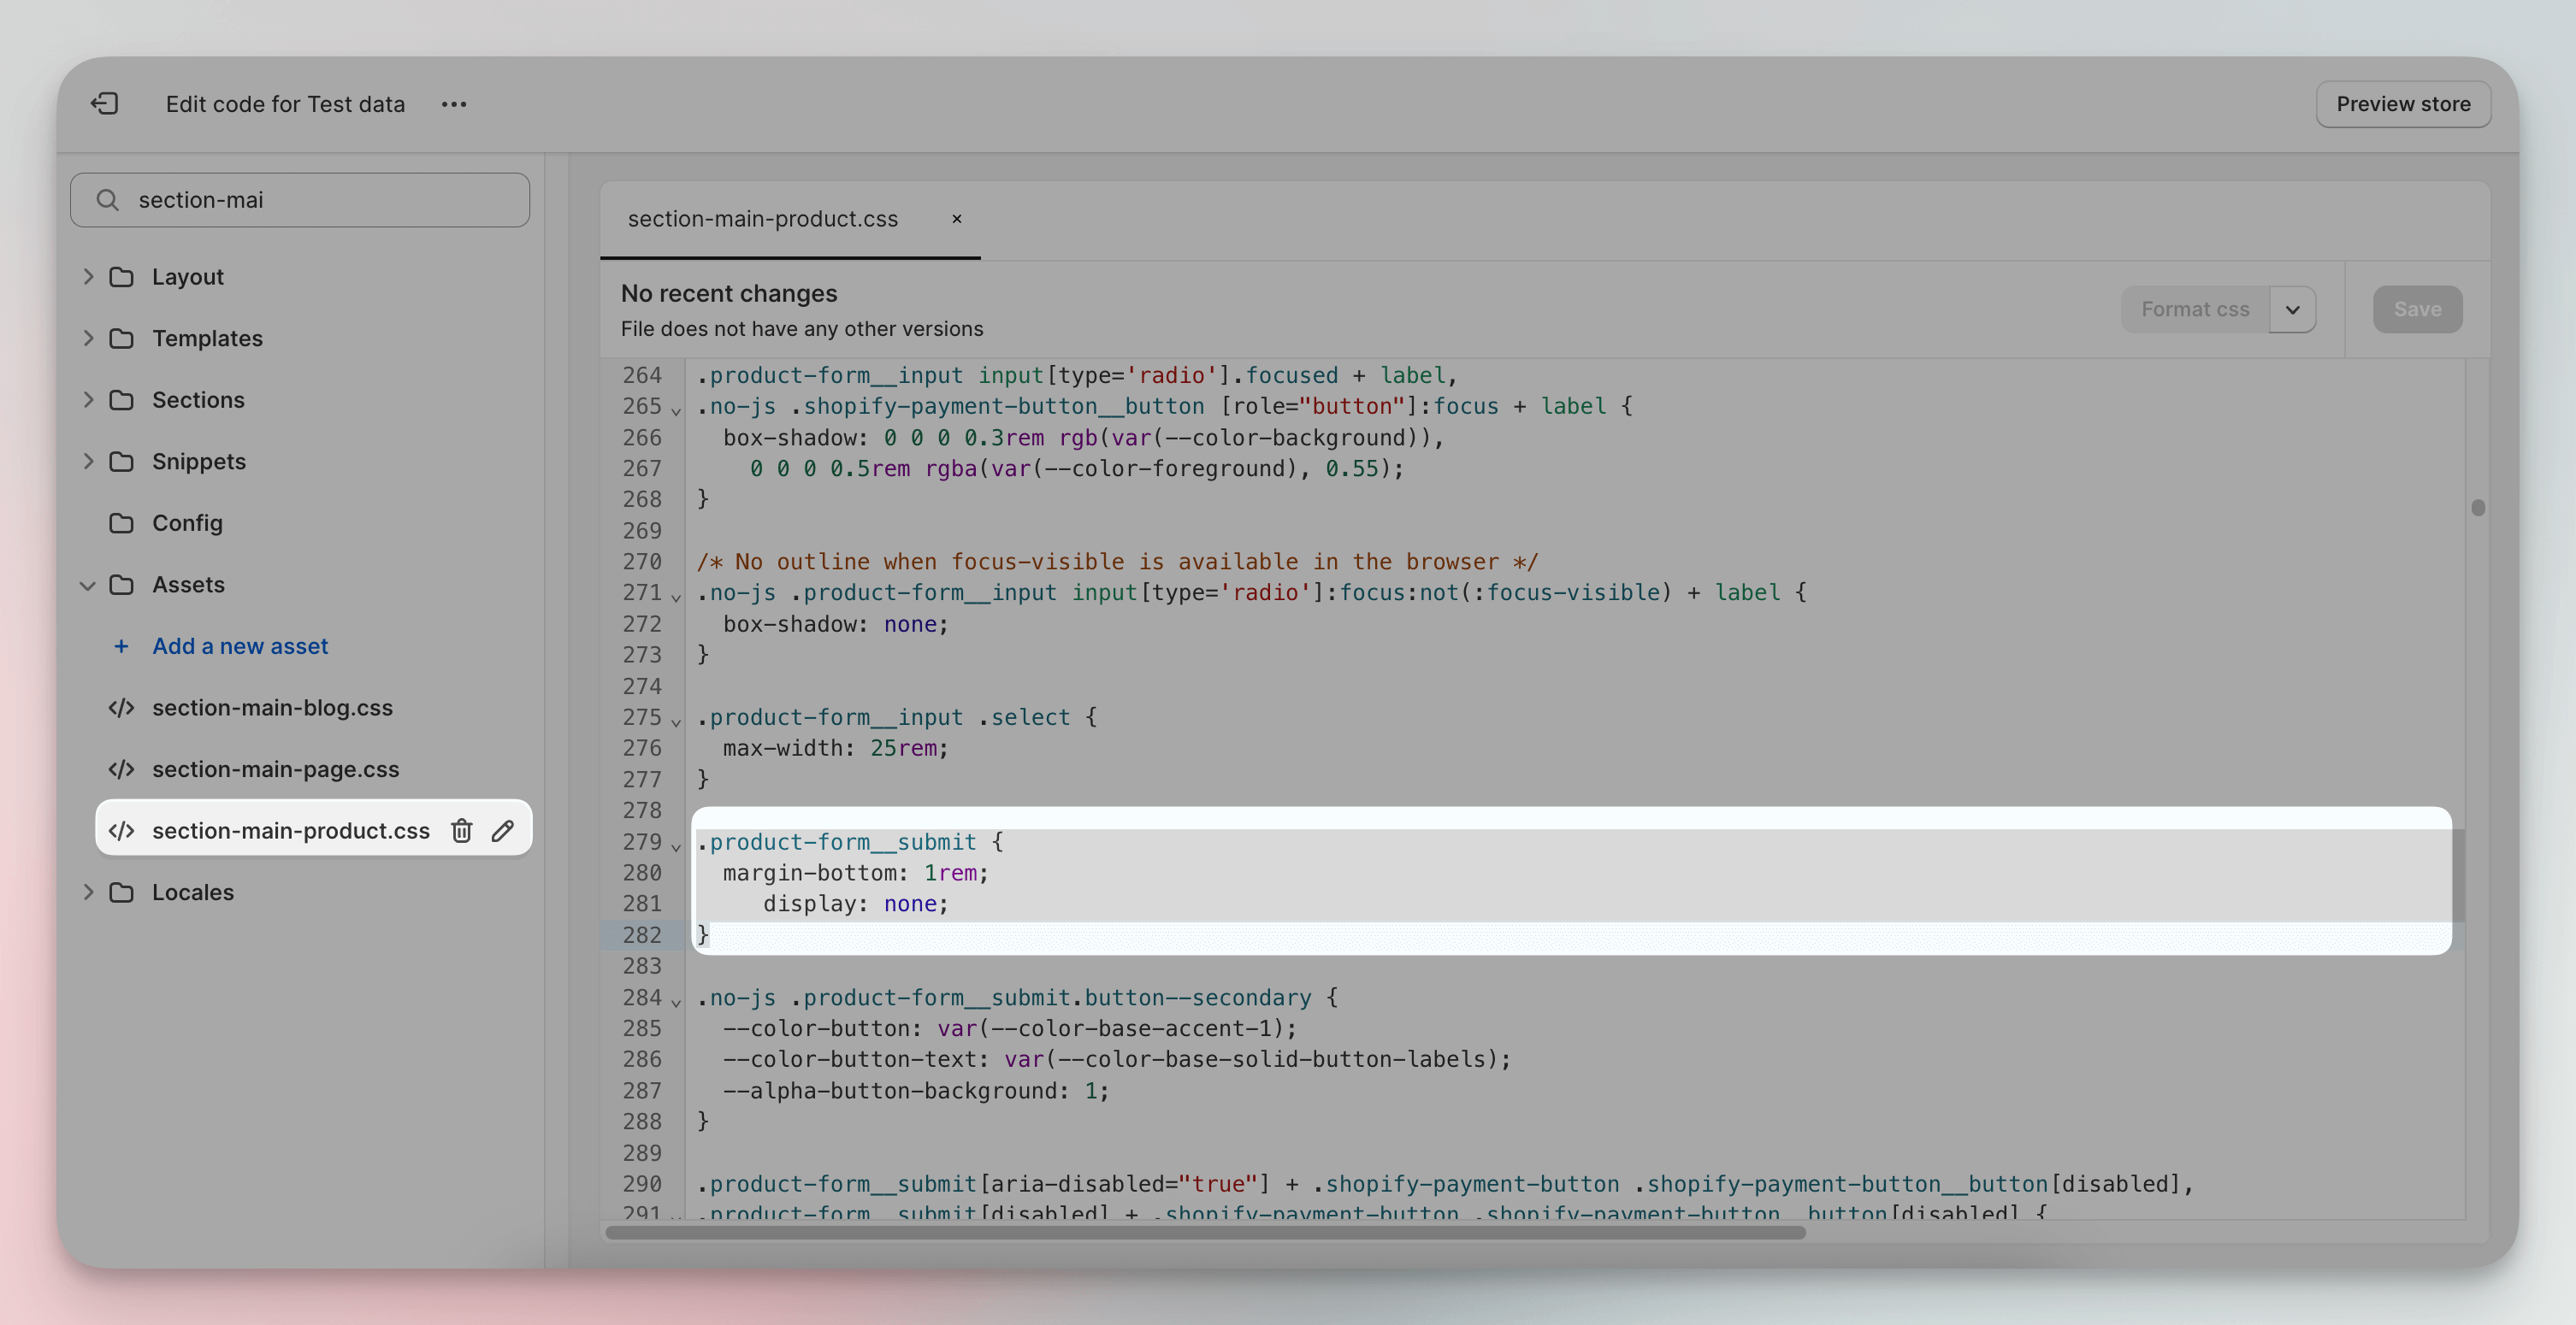Place cursor on display: none; line
This screenshot has height=1325, width=2576.
[855, 904]
